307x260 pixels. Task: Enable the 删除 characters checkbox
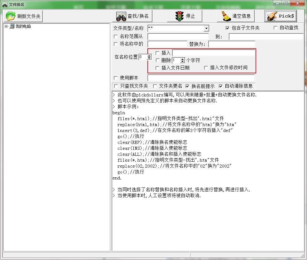(x=157, y=60)
